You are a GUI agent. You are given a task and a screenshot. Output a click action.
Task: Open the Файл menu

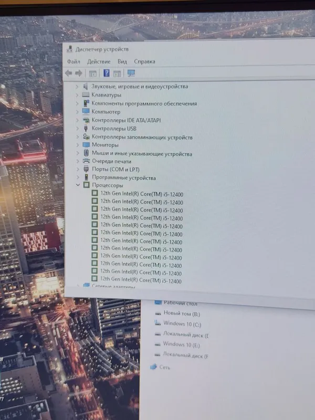[73, 61]
